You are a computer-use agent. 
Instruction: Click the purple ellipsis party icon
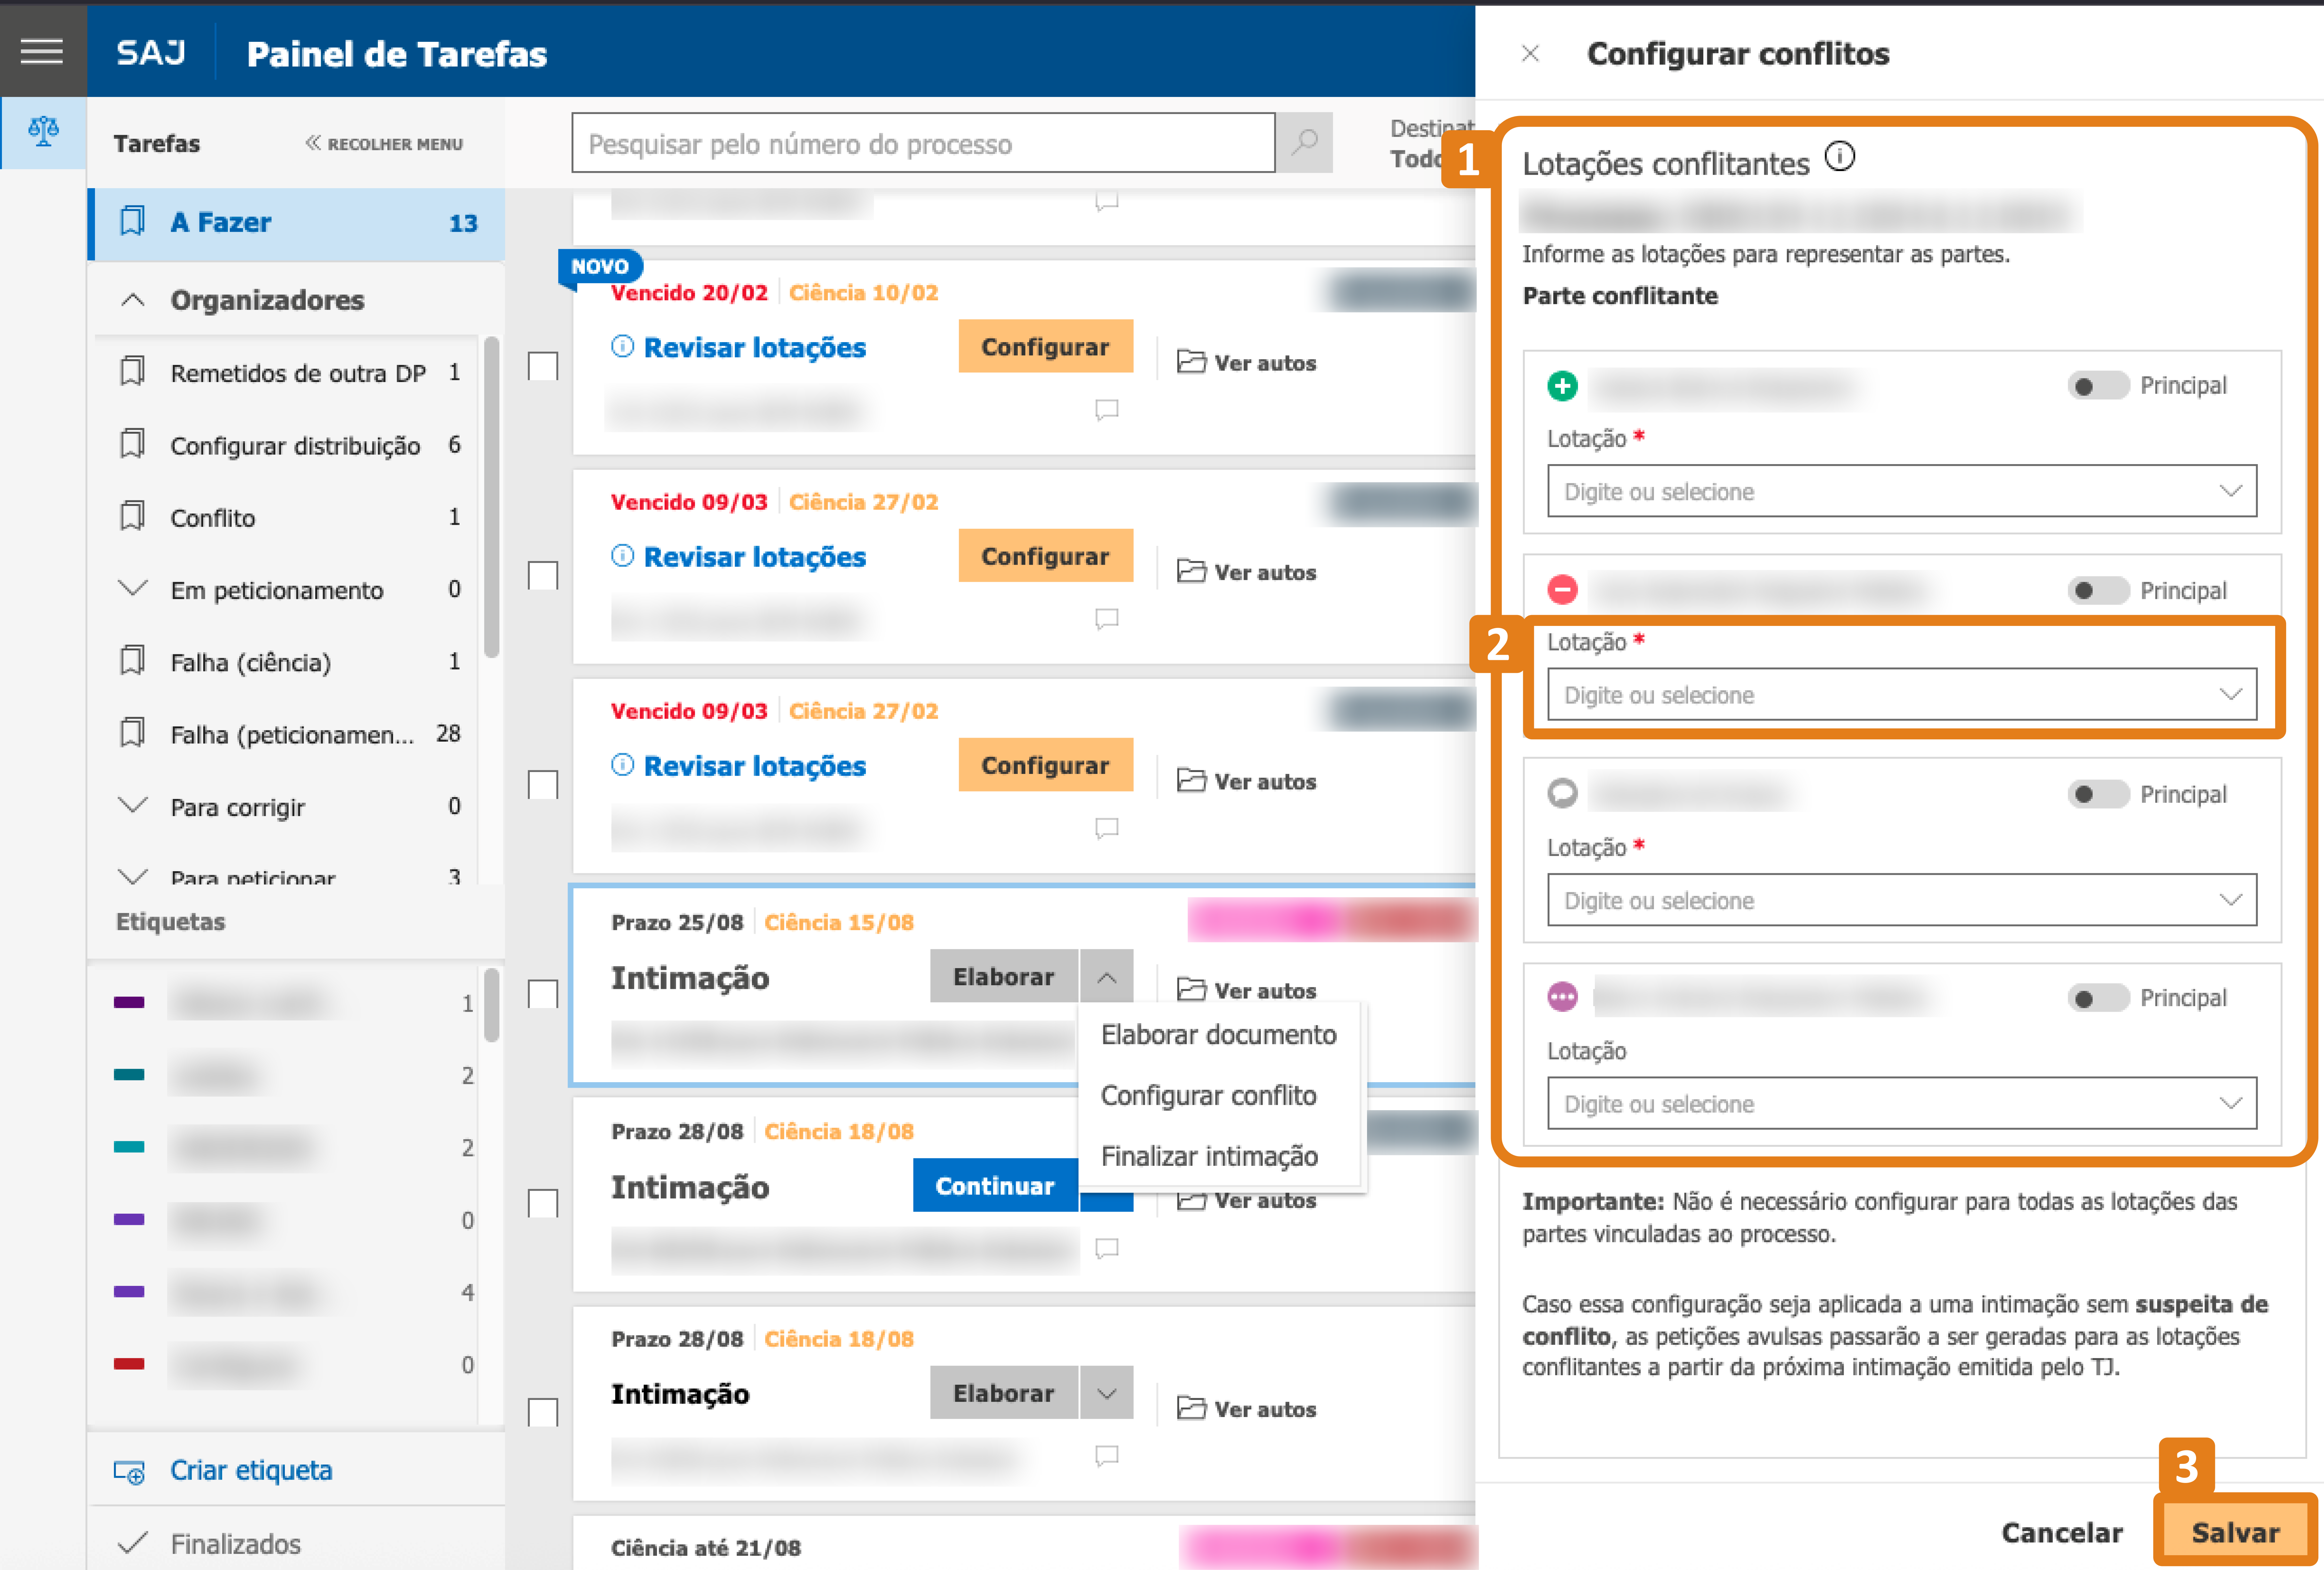point(1562,997)
